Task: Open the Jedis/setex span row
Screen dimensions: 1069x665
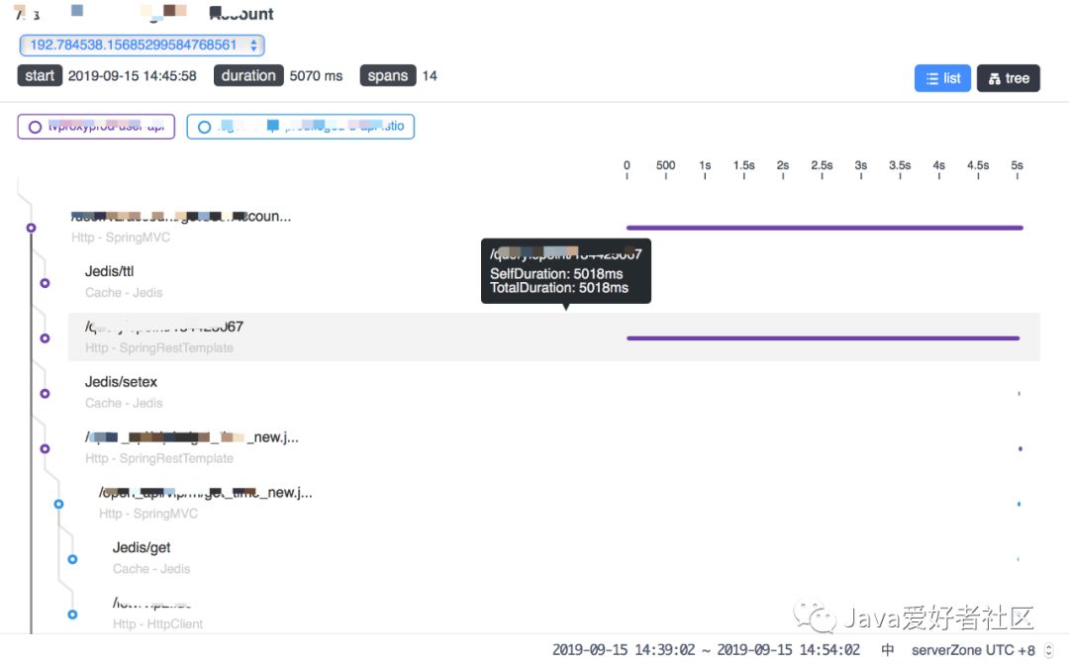Action: (x=553, y=393)
